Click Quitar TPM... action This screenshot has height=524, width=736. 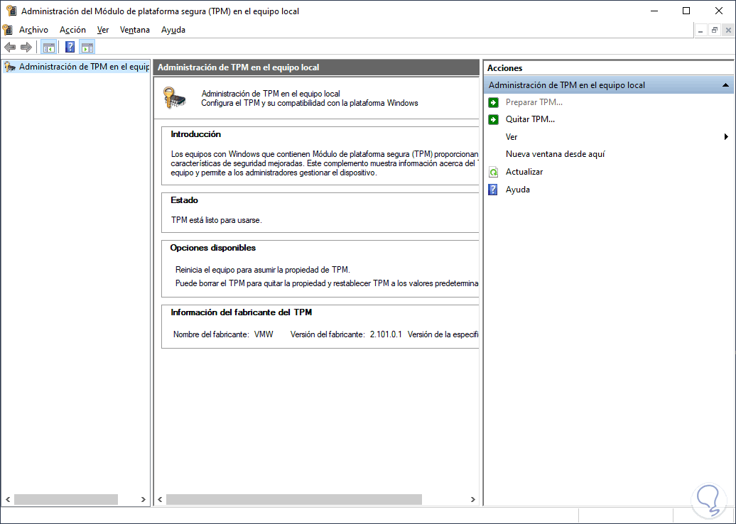(x=530, y=119)
